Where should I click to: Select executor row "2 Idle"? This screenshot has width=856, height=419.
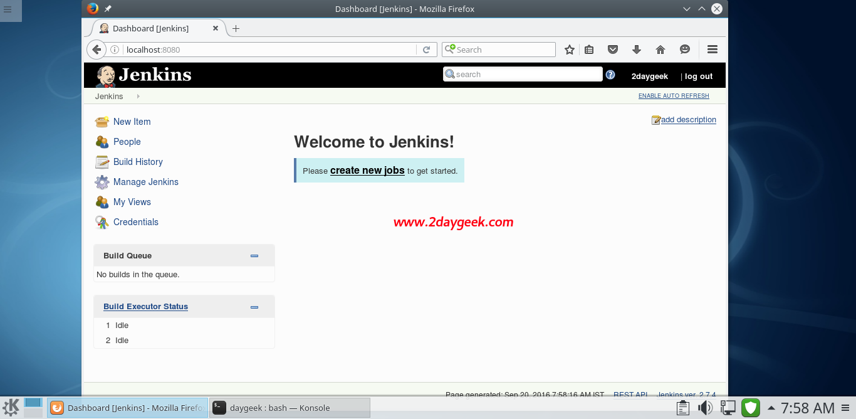point(184,341)
